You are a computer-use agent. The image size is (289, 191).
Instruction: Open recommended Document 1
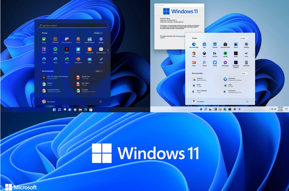pos(232,91)
